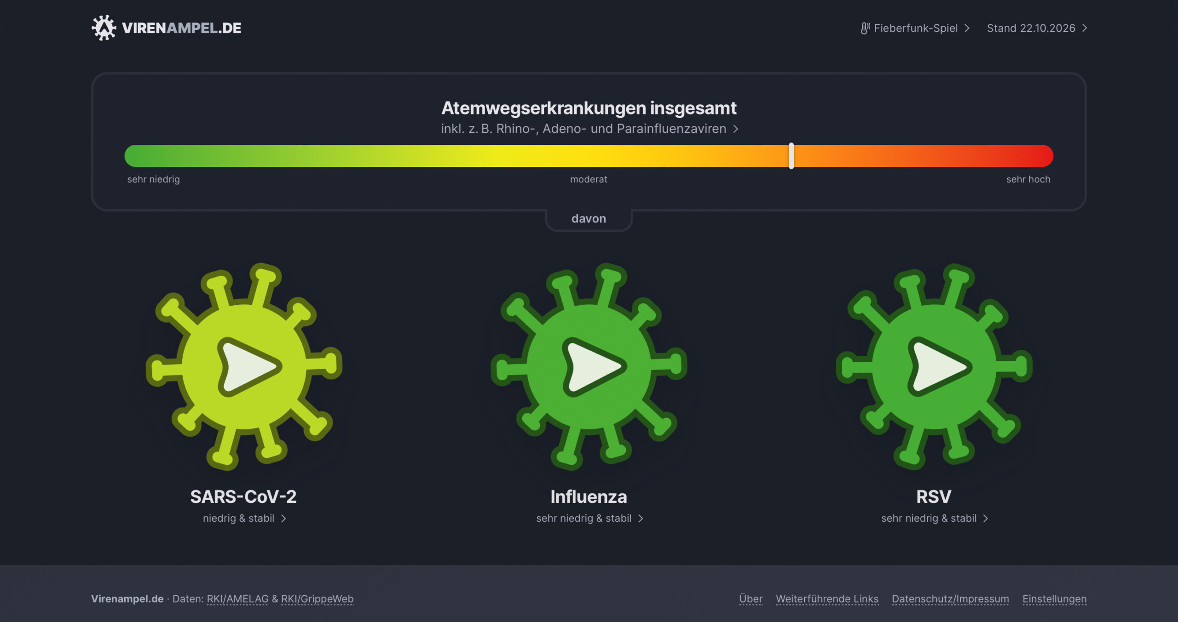Click the RSV heading
Viewport: 1178px width, 622px height.
point(934,496)
